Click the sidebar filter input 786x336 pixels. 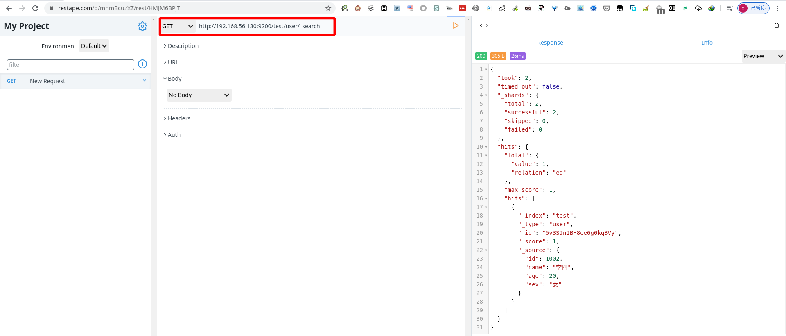coord(70,65)
